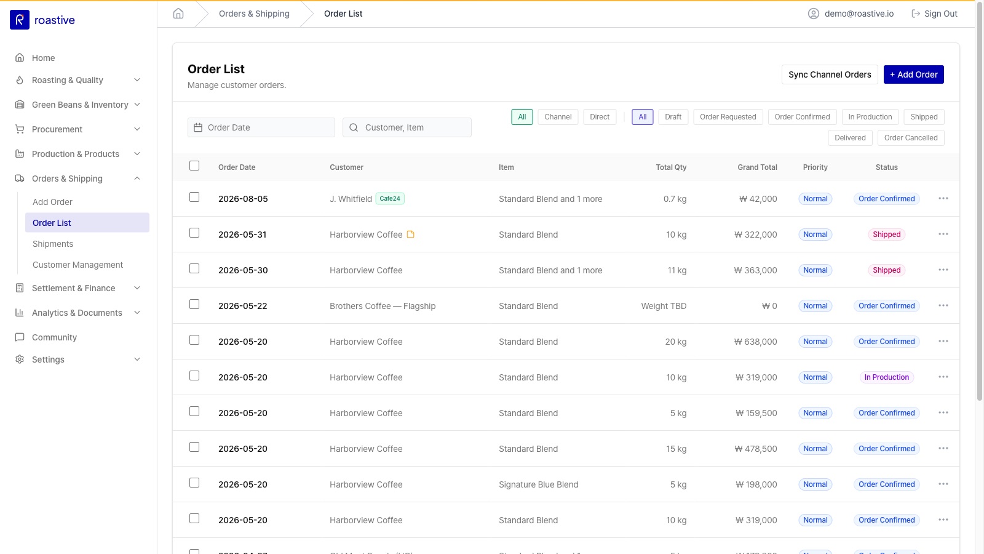The image size is (984, 554).
Task: Click the Orders & Shipping truck icon
Action: click(x=20, y=179)
